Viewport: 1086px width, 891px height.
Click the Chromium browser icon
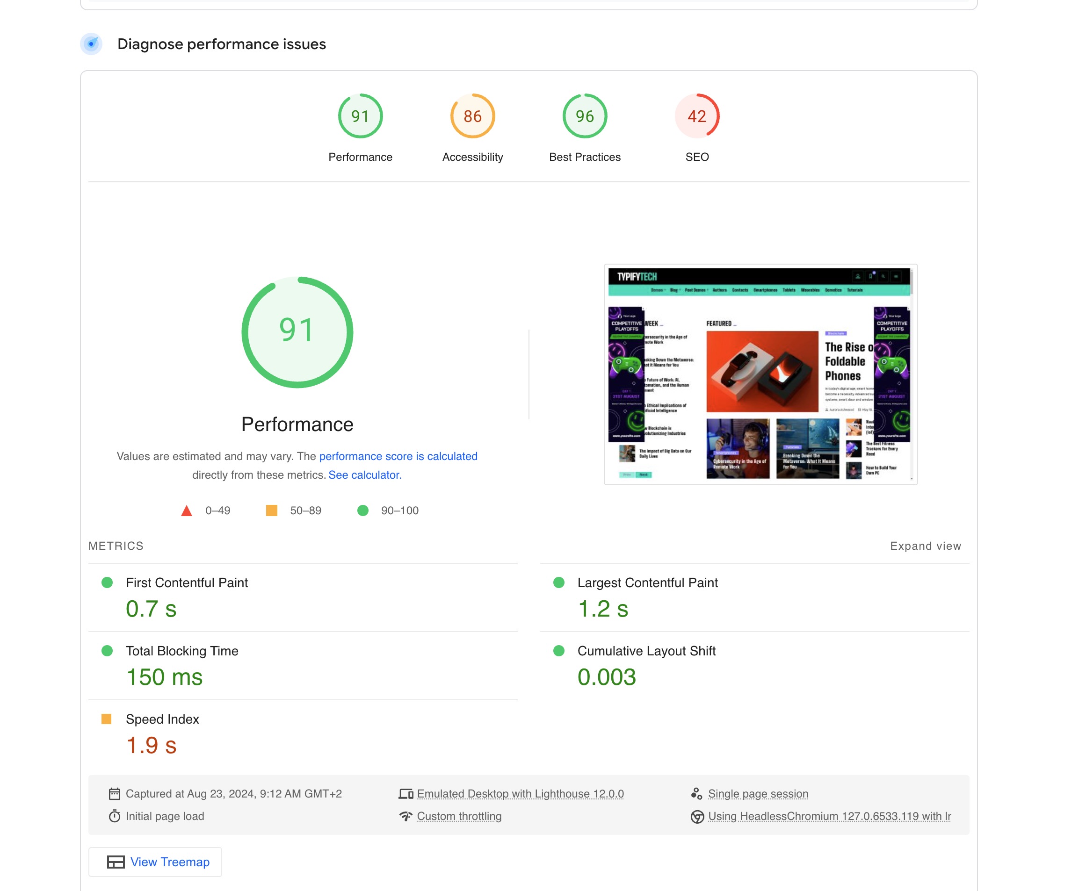pyautogui.click(x=697, y=817)
